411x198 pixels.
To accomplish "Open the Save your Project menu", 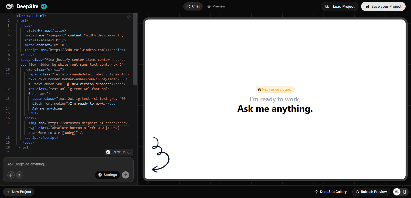I will (383, 6).
